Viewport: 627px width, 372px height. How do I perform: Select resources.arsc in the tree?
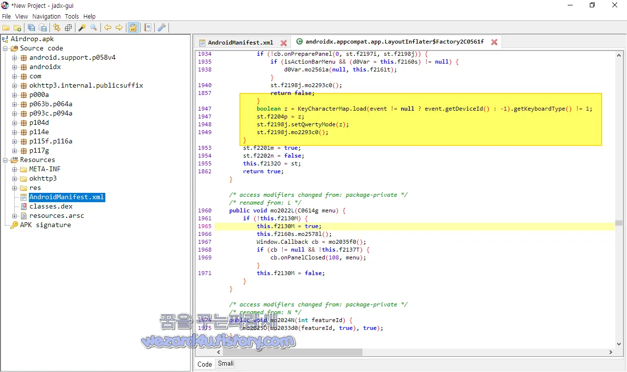[x=57, y=216]
